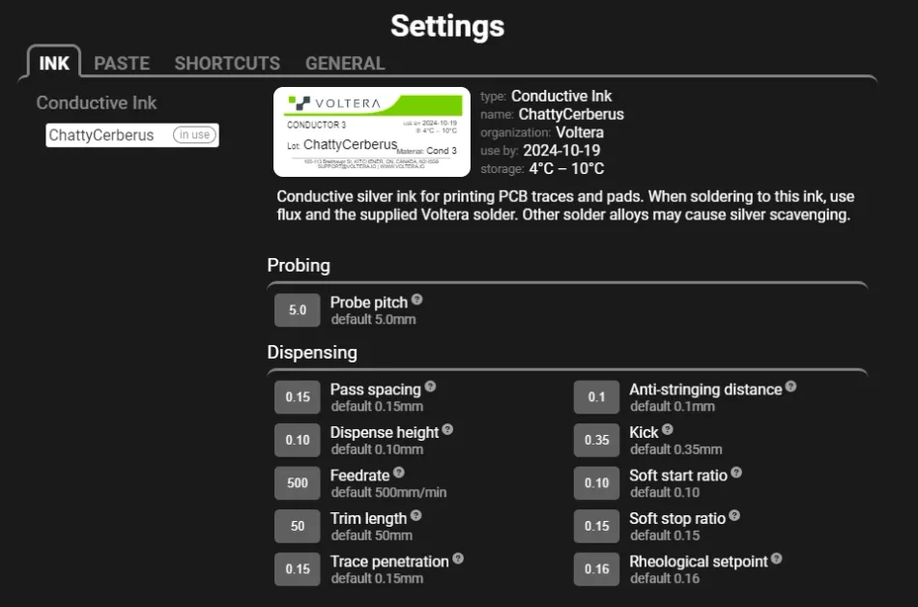Open the SHORTCUTS tab
Viewport: 918px width, 607px height.
(x=227, y=64)
